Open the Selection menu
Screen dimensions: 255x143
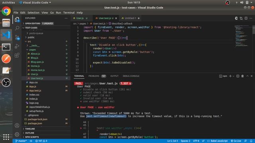[33, 13]
